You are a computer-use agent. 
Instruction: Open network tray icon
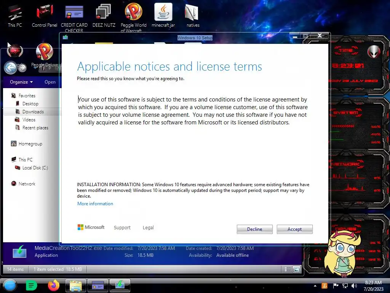click(x=345, y=286)
